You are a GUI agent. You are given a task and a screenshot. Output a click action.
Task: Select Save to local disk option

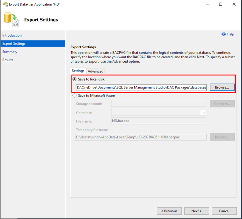click(74, 79)
